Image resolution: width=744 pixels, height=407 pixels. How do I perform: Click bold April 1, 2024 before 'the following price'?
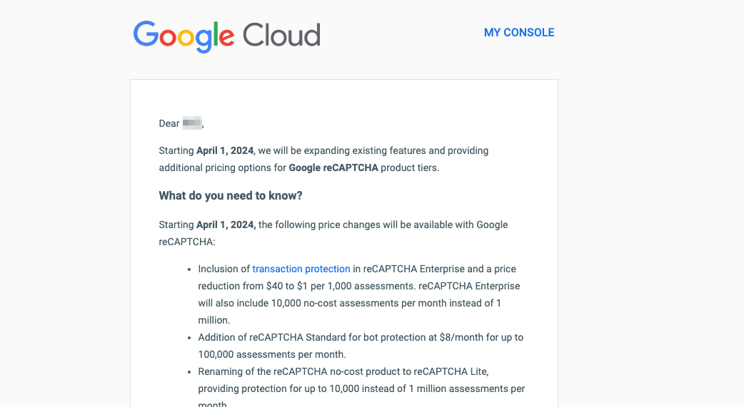(x=226, y=225)
